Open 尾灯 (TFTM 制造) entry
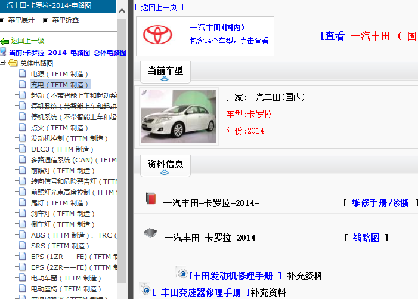Image resolution: width=418 pixels, height=299 pixels. tap(59, 203)
